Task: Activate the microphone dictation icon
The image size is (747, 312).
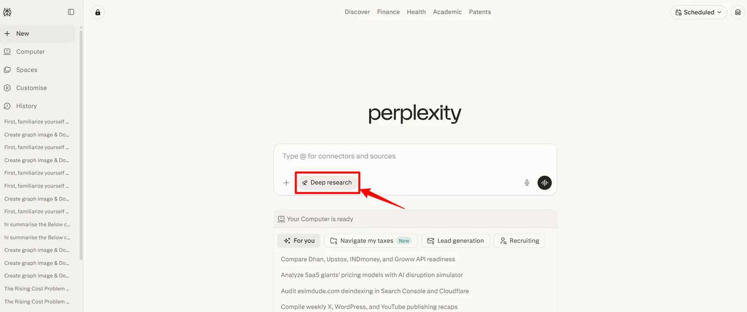Action: coord(526,182)
